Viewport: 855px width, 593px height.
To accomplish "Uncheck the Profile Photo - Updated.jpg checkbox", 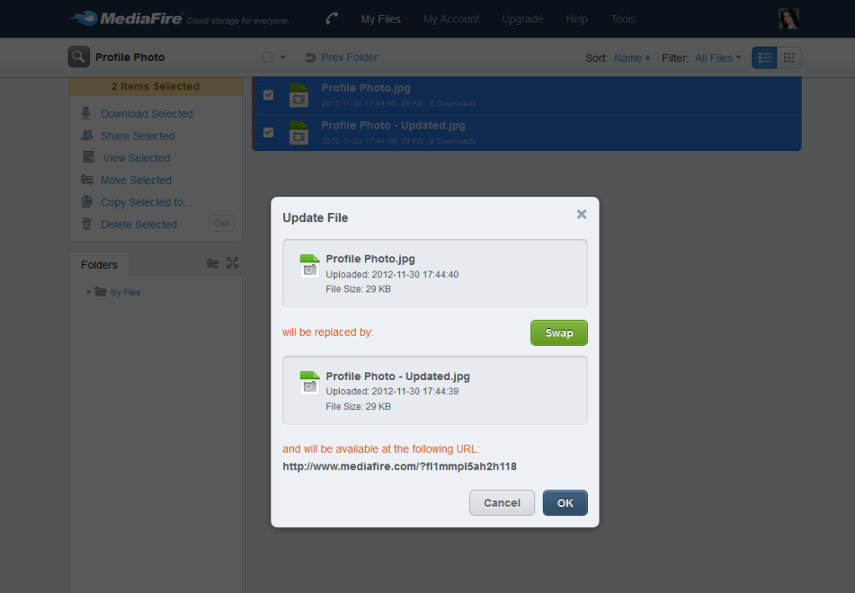I will 268,132.
